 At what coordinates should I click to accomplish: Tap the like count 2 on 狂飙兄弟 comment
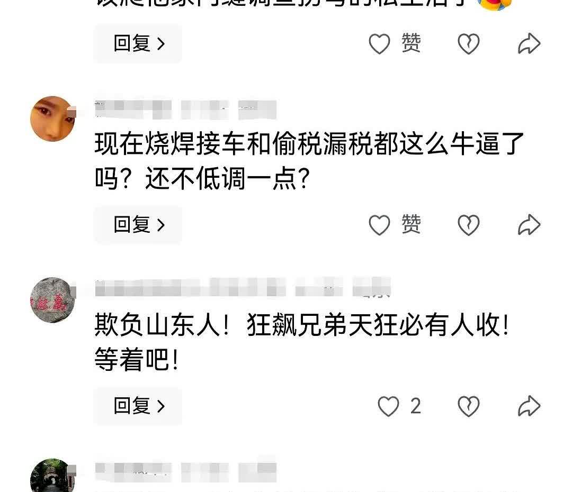(416, 406)
